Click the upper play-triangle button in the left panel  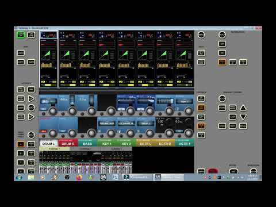click(x=31, y=99)
